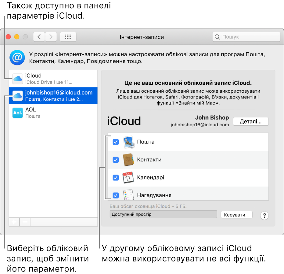Click the Reminders list icon
Screen dimensions: 284x274
[128, 195]
